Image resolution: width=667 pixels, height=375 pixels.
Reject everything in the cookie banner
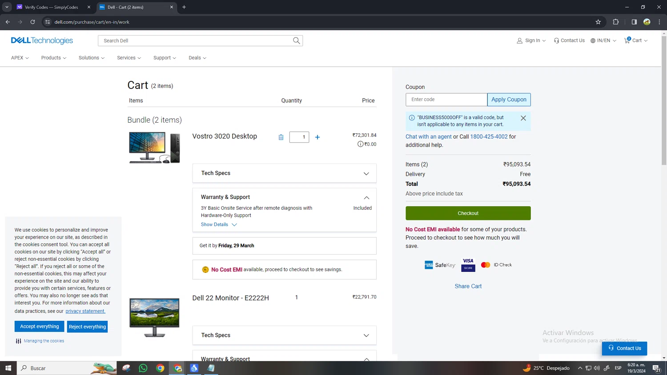point(88,327)
